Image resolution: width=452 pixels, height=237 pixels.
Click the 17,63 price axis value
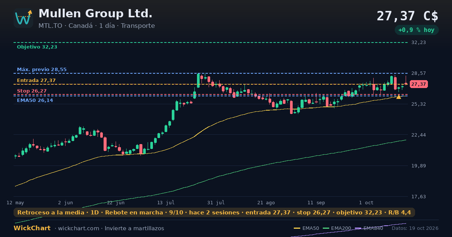418,197
